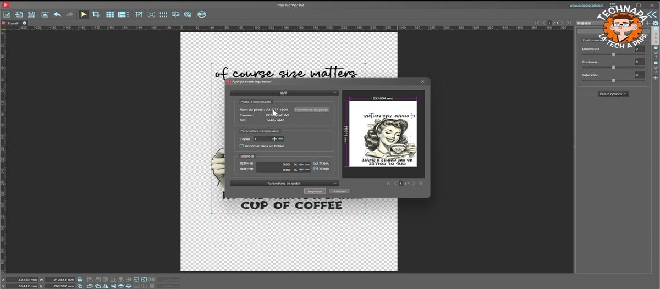Screen dimensions: 660x289
Task: Toggle the second percentage checkbox
Action: (315, 169)
